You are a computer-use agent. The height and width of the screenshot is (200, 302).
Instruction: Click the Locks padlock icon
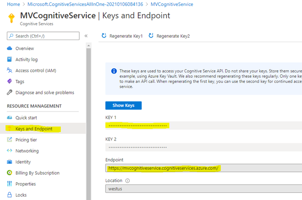(10, 195)
